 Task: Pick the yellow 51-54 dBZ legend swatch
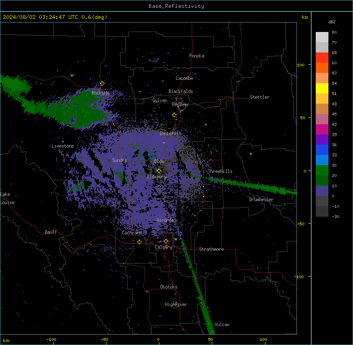click(x=322, y=88)
